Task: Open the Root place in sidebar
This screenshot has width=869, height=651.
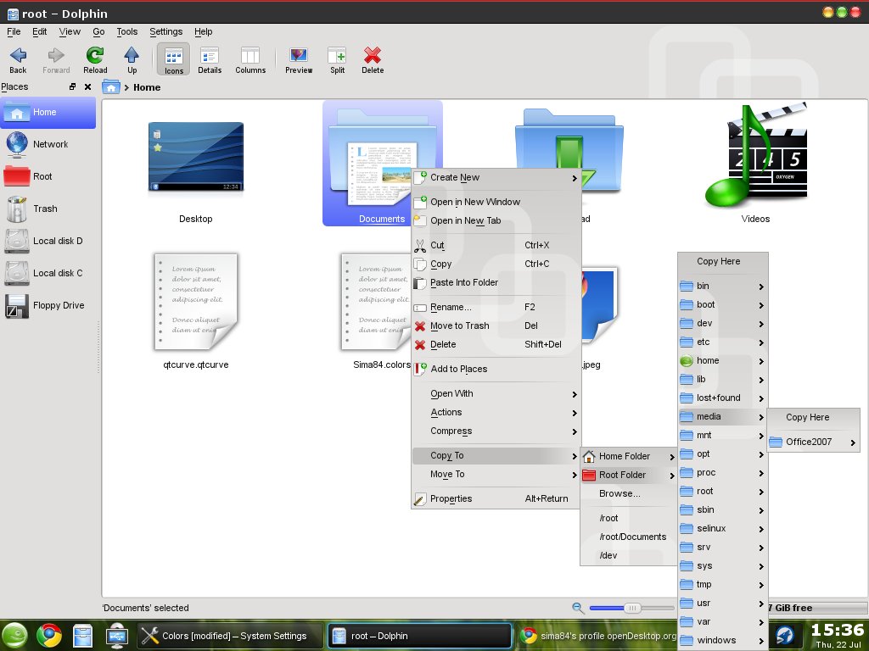Action: click(48, 176)
